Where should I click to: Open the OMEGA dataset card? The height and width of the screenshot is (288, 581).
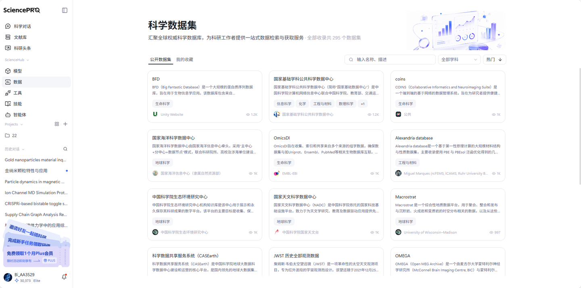[x=448, y=262]
